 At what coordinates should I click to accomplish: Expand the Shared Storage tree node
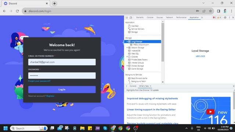[x=127, y=66]
